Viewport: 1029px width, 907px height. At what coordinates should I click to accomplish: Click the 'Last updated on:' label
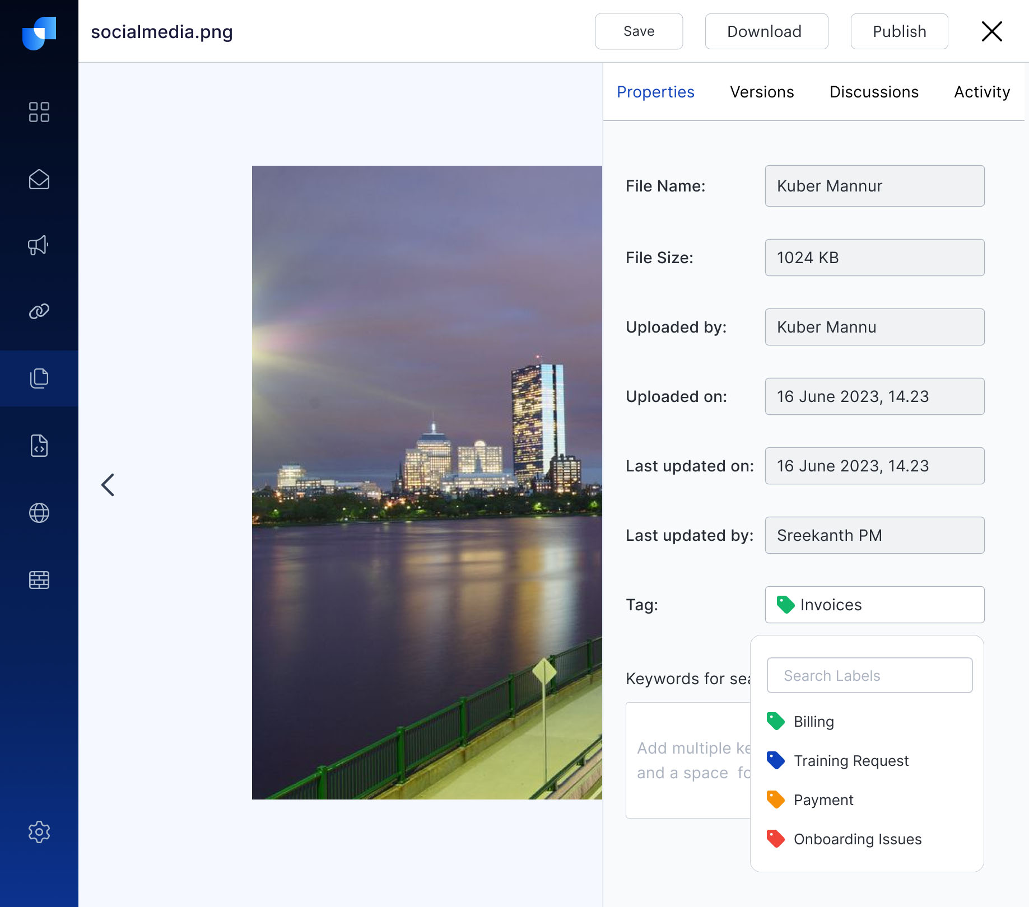coord(690,466)
